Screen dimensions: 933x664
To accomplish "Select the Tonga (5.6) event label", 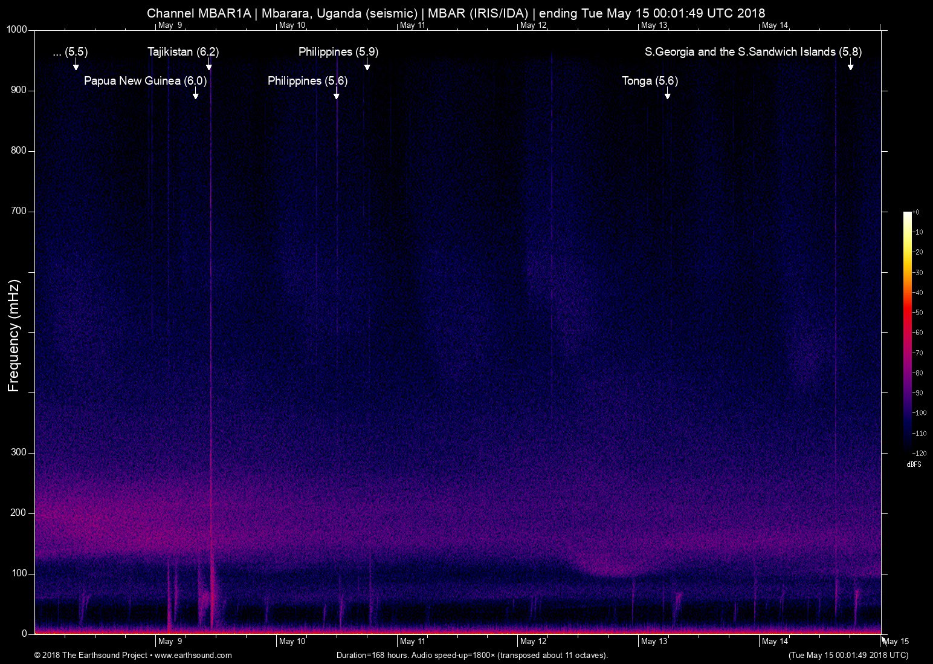I will (x=650, y=81).
